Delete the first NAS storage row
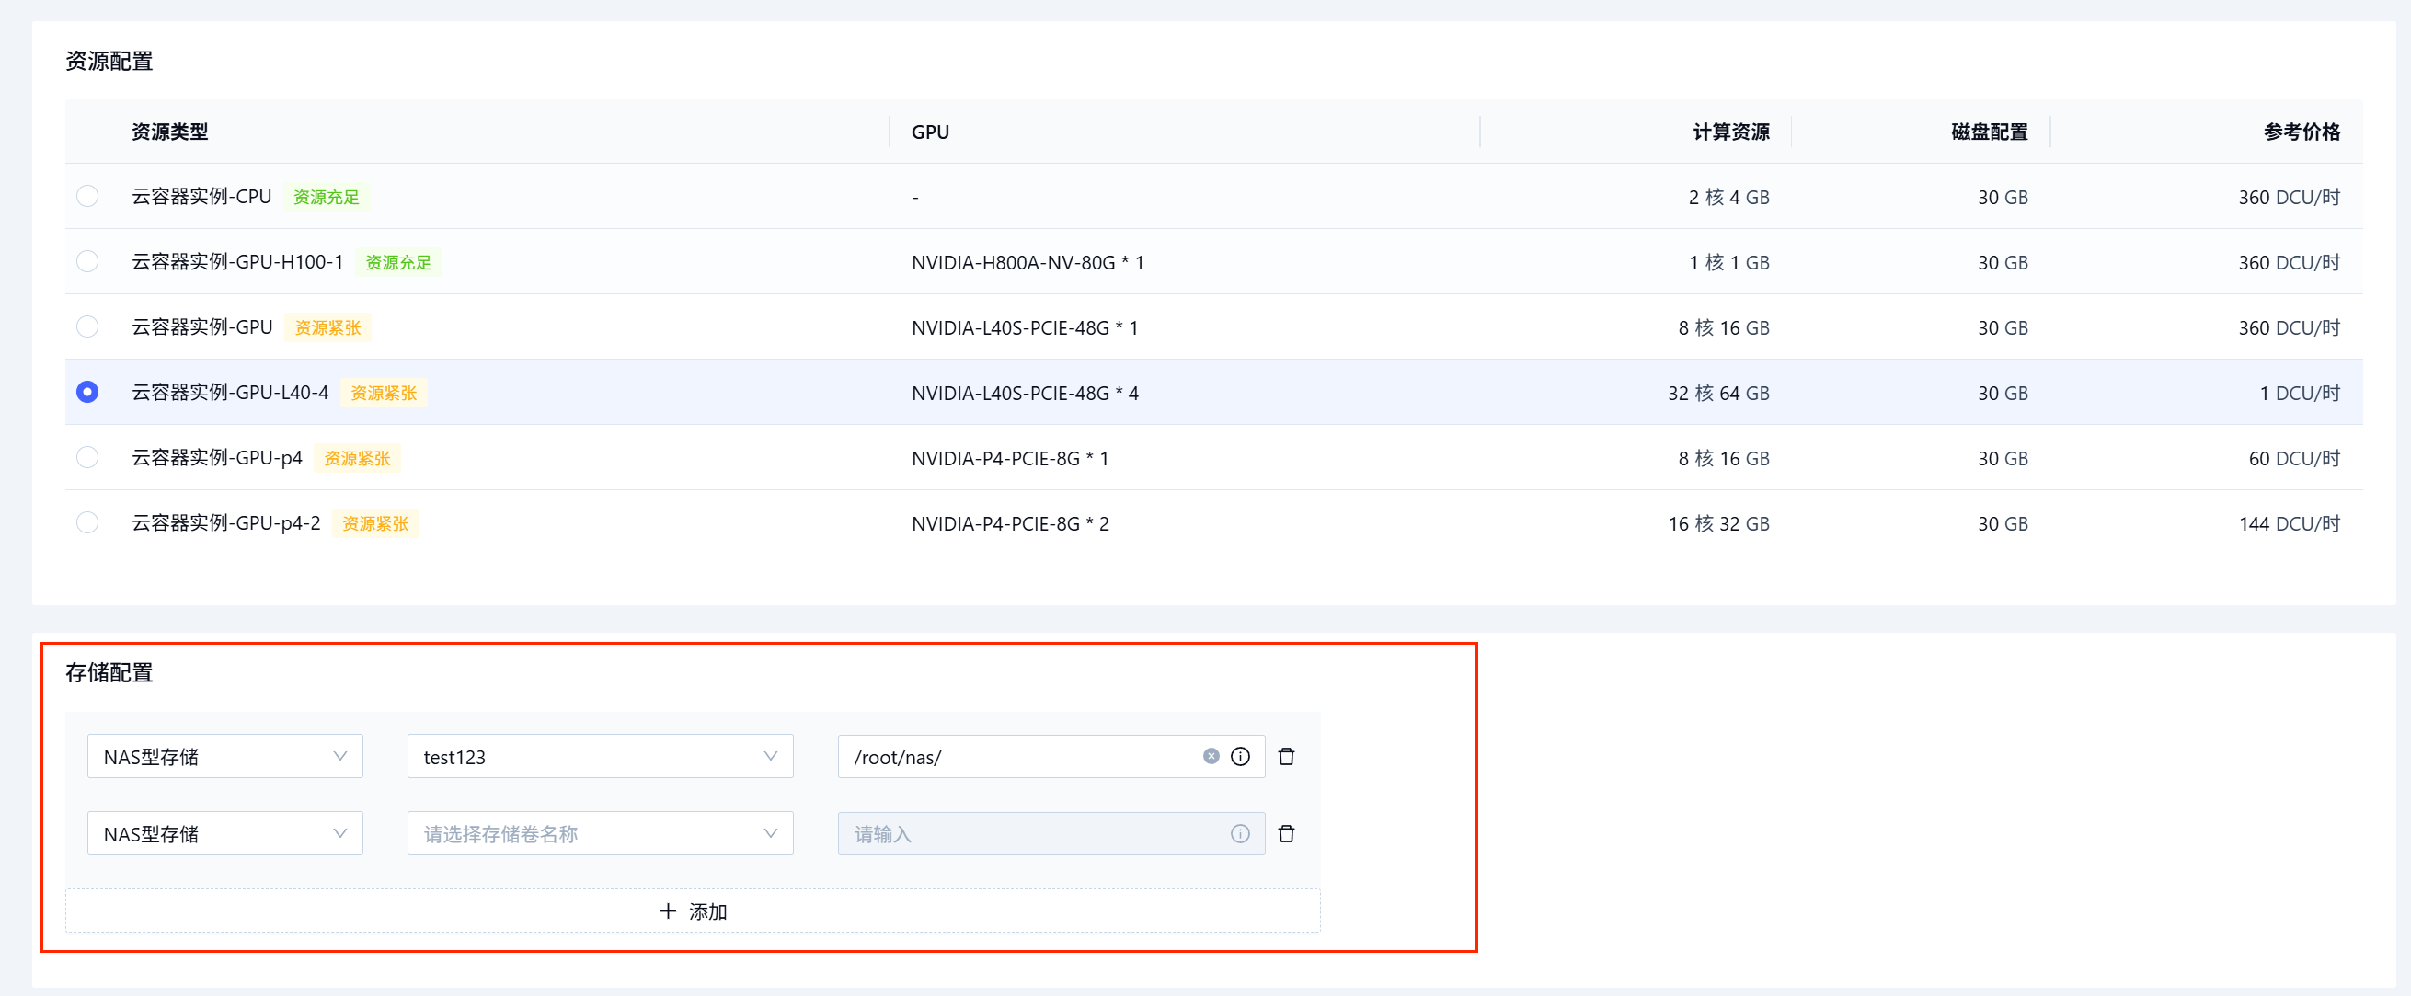2411x996 pixels. [1286, 756]
